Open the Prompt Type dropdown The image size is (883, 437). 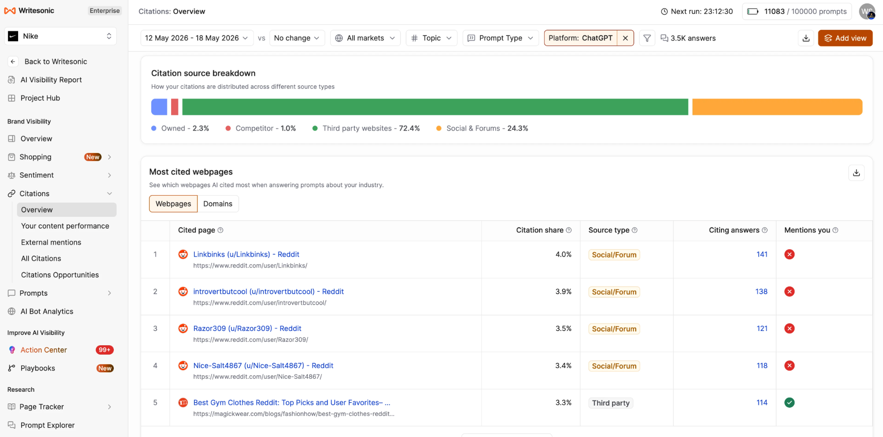coord(501,38)
